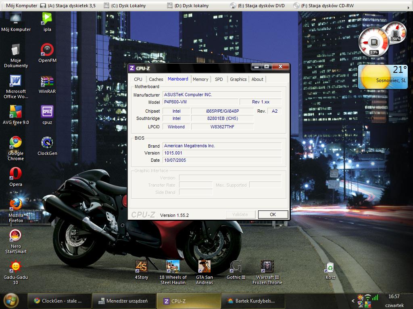
Task: Switch to the Graphics tab
Action: [238, 79]
